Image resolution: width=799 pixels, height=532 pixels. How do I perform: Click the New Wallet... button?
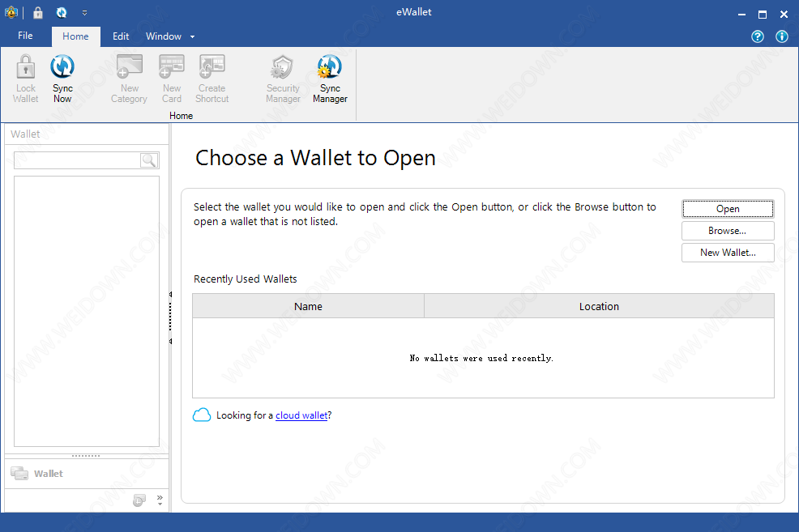coord(728,253)
